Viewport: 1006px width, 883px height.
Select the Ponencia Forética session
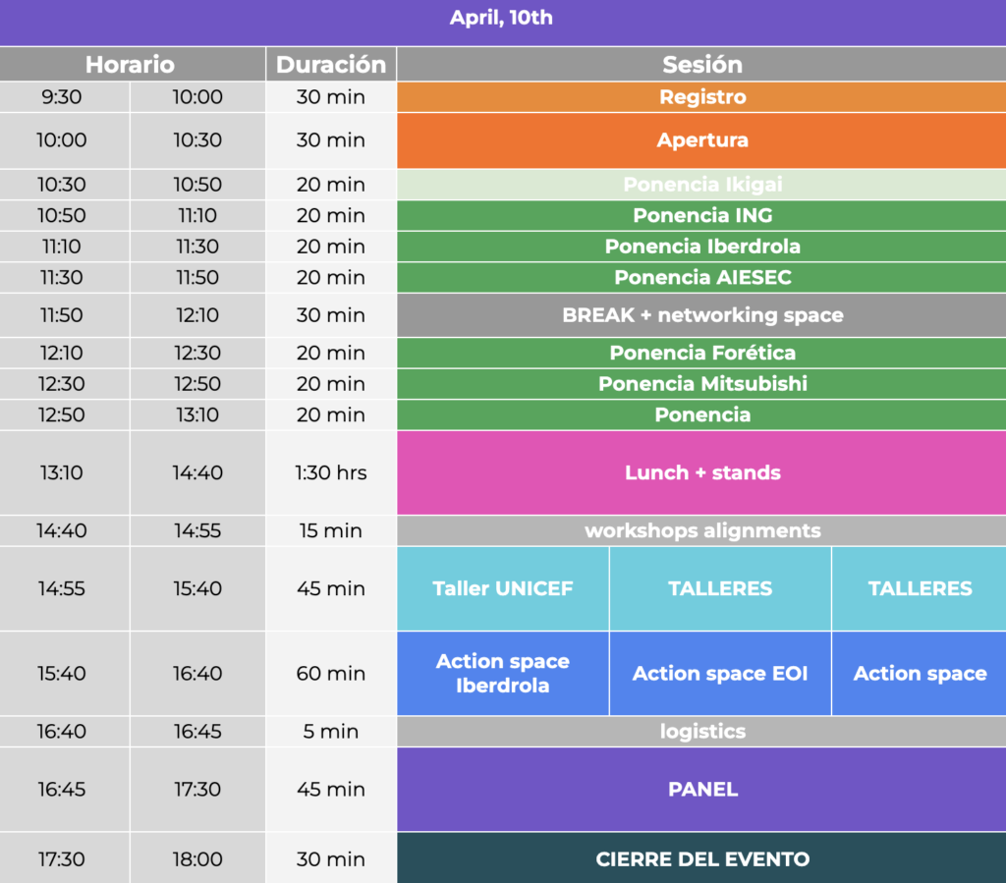click(701, 353)
